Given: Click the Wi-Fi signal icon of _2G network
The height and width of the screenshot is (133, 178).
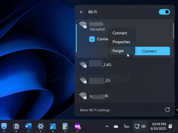Looking at the screenshot, I should point(83,80).
